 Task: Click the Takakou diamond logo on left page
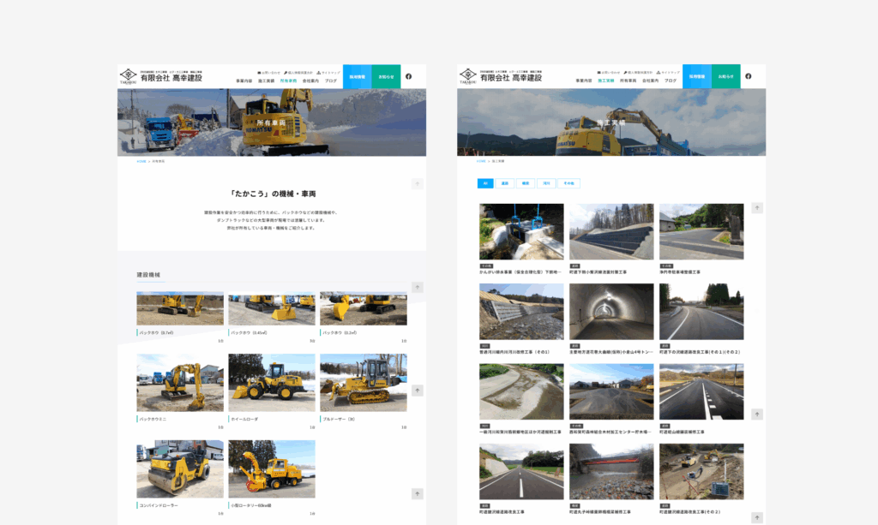(x=127, y=75)
